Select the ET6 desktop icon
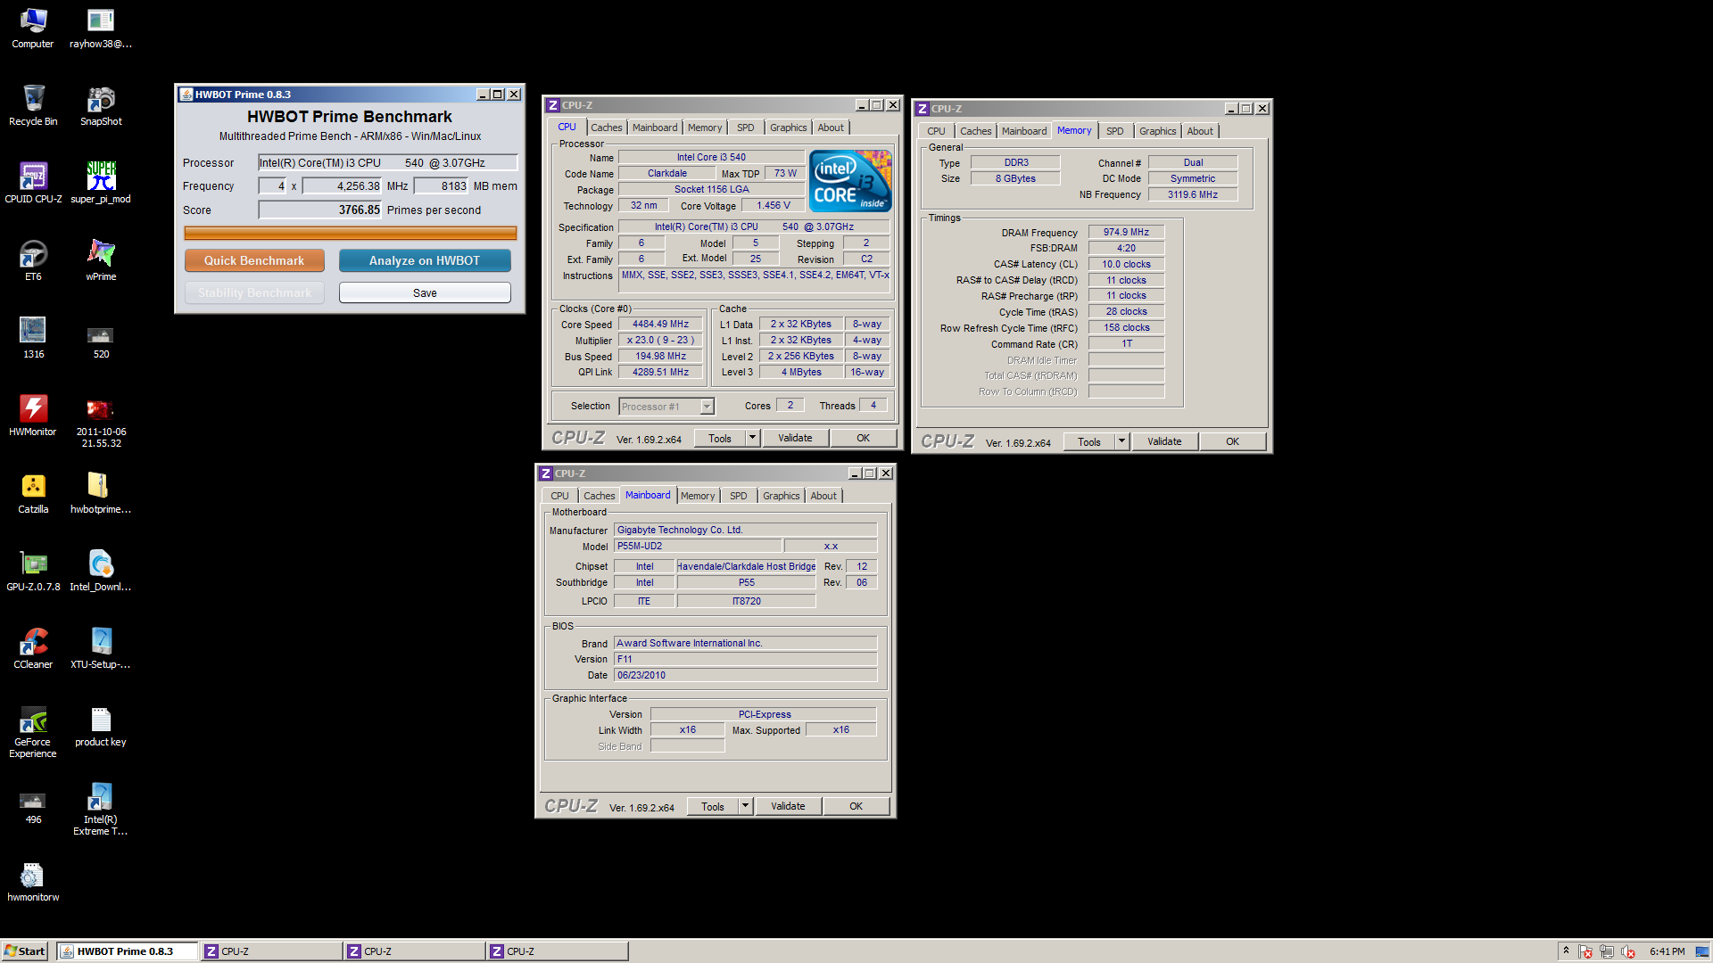 pos(33,260)
